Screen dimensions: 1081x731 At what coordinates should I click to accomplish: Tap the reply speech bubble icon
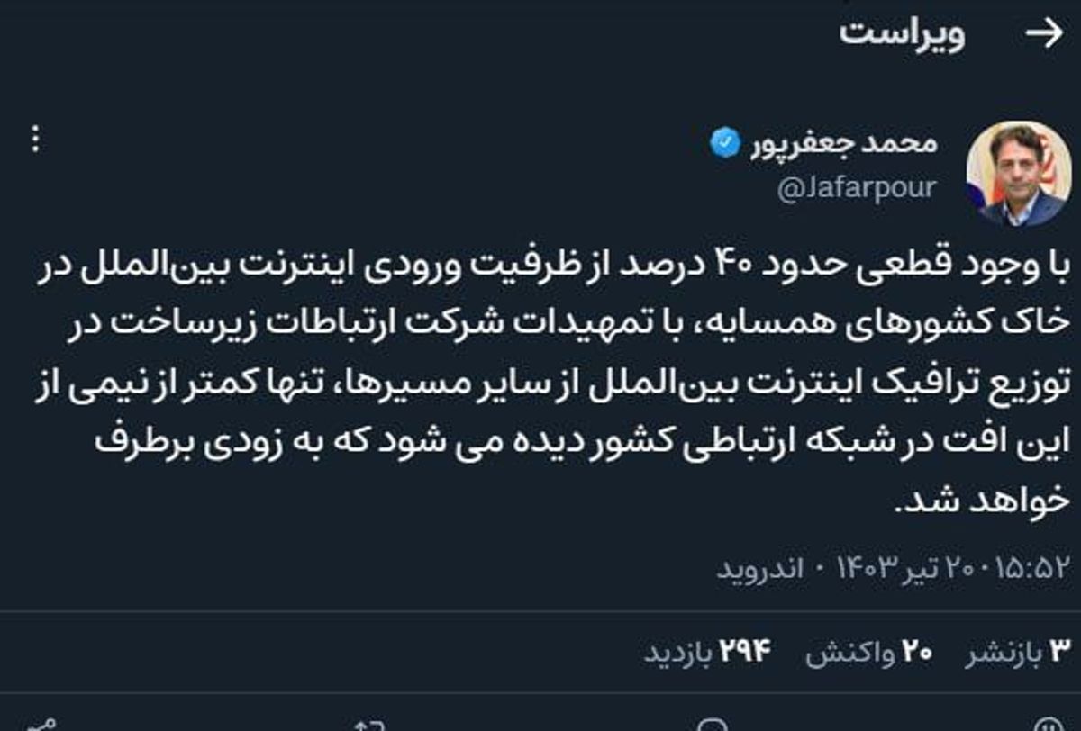coord(712,725)
